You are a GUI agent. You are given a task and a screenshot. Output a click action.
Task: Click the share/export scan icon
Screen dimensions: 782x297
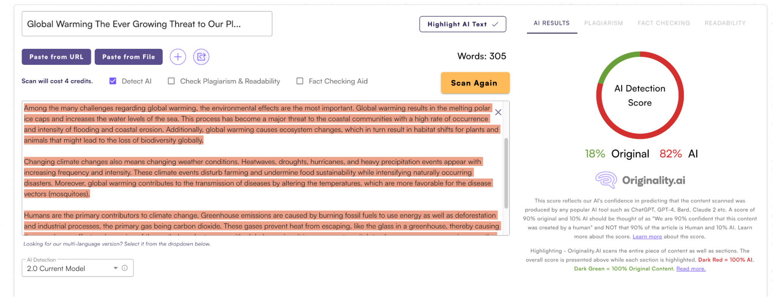[201, 57]
